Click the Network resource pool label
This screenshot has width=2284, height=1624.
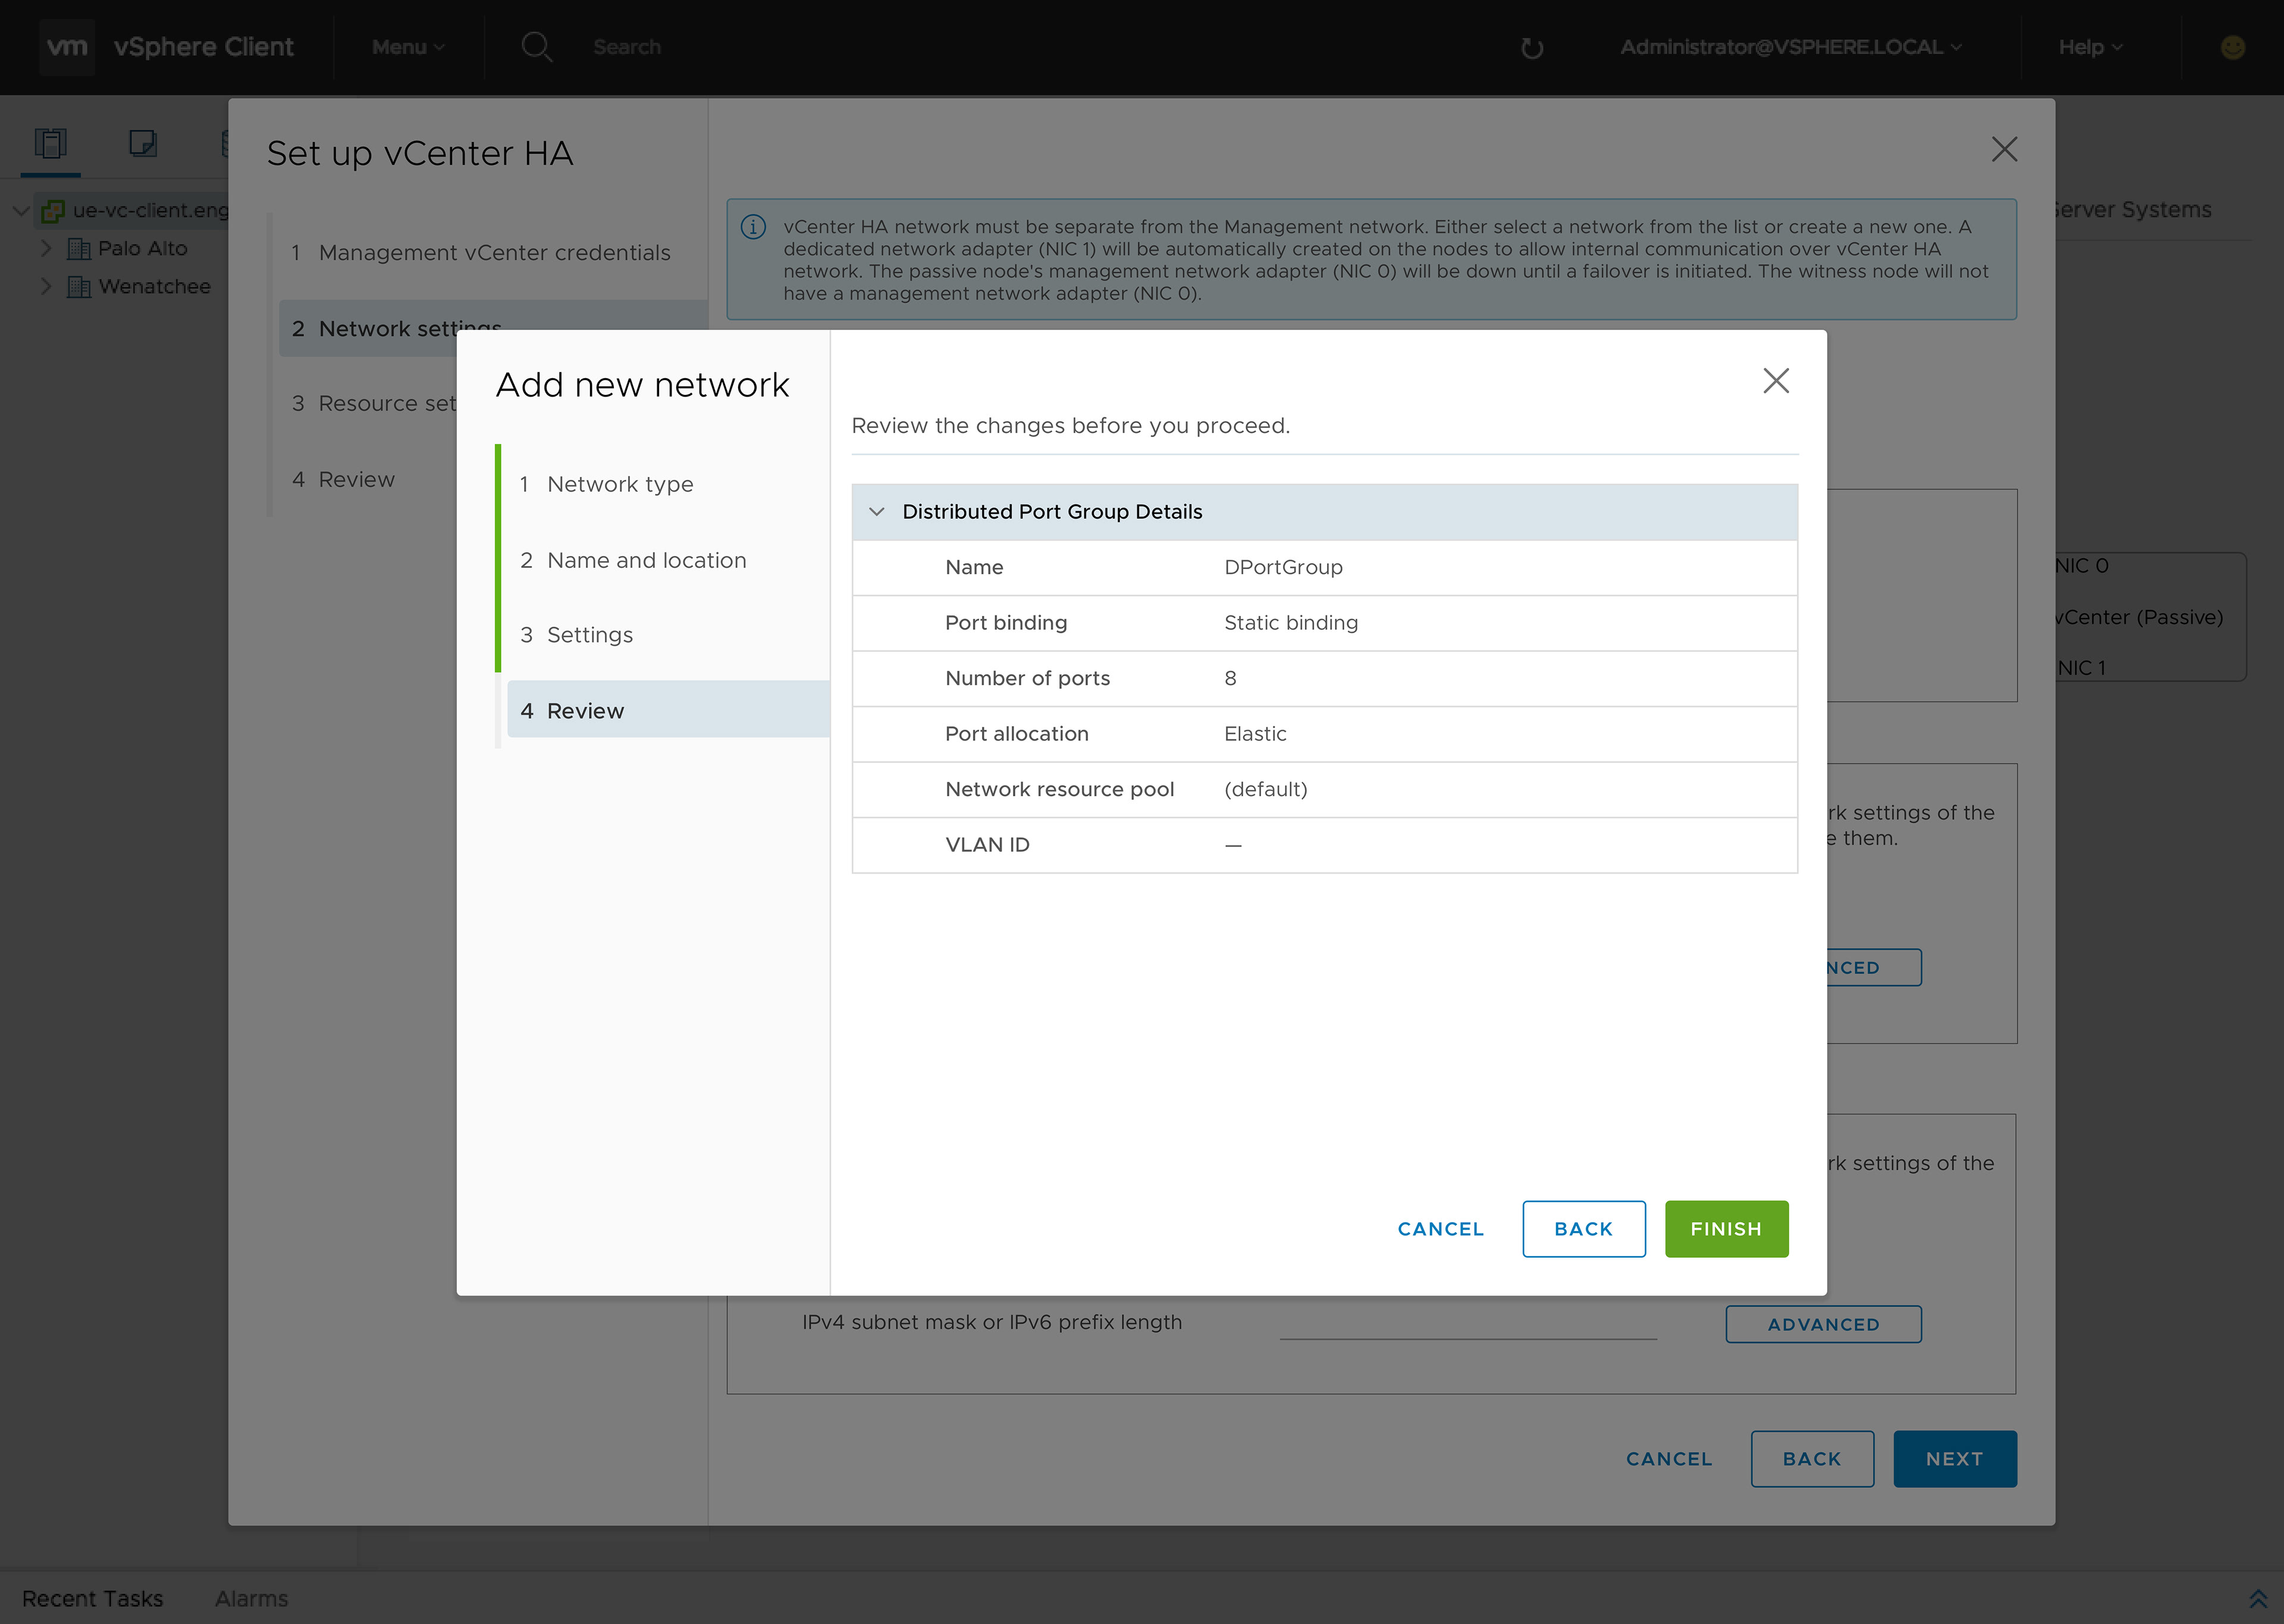1059,789
